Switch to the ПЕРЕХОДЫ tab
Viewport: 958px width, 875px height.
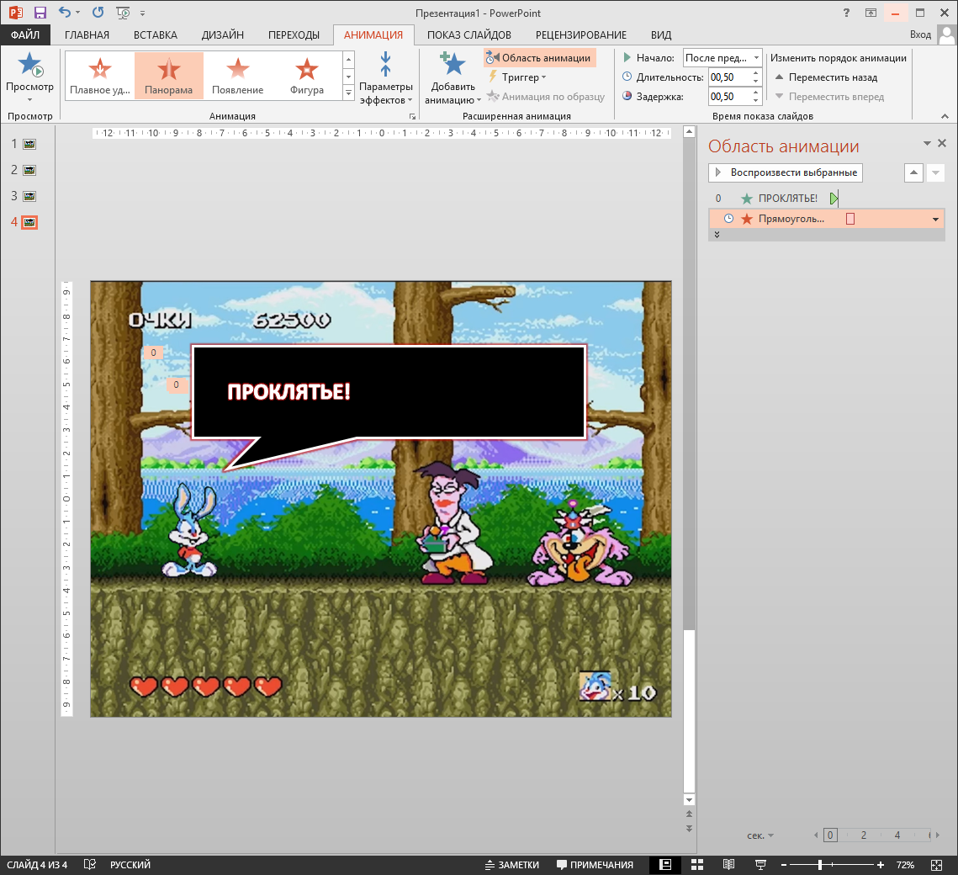(x=294, y=34)
